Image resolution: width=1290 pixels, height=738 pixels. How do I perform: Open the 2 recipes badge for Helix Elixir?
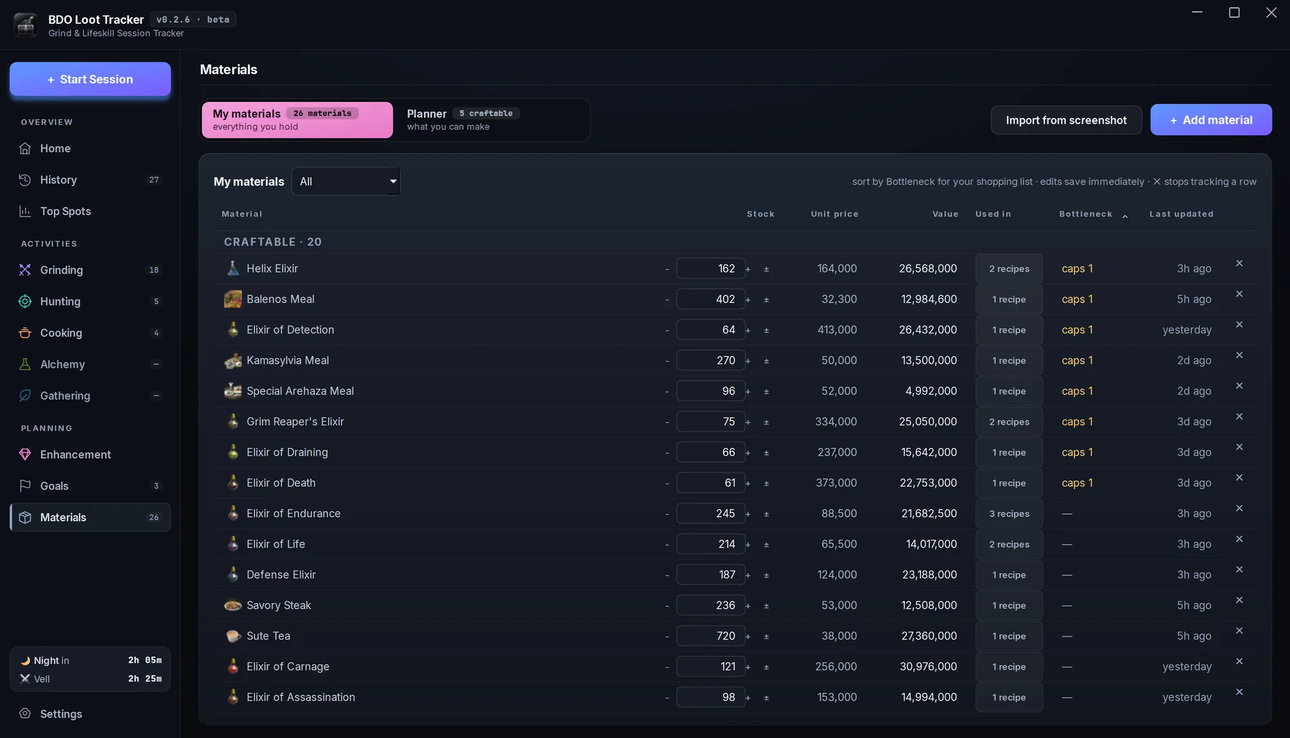tap(1009, 269)
